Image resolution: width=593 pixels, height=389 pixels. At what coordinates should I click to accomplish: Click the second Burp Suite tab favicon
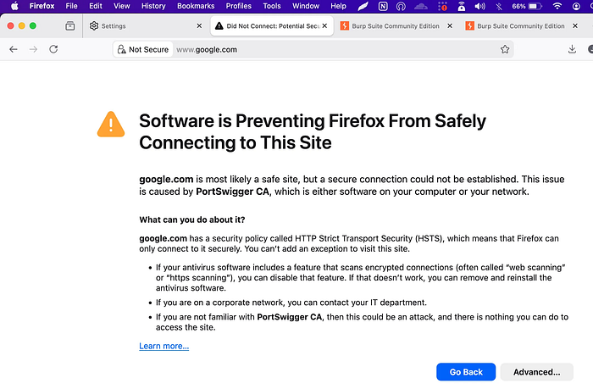[x=469, y=25]
